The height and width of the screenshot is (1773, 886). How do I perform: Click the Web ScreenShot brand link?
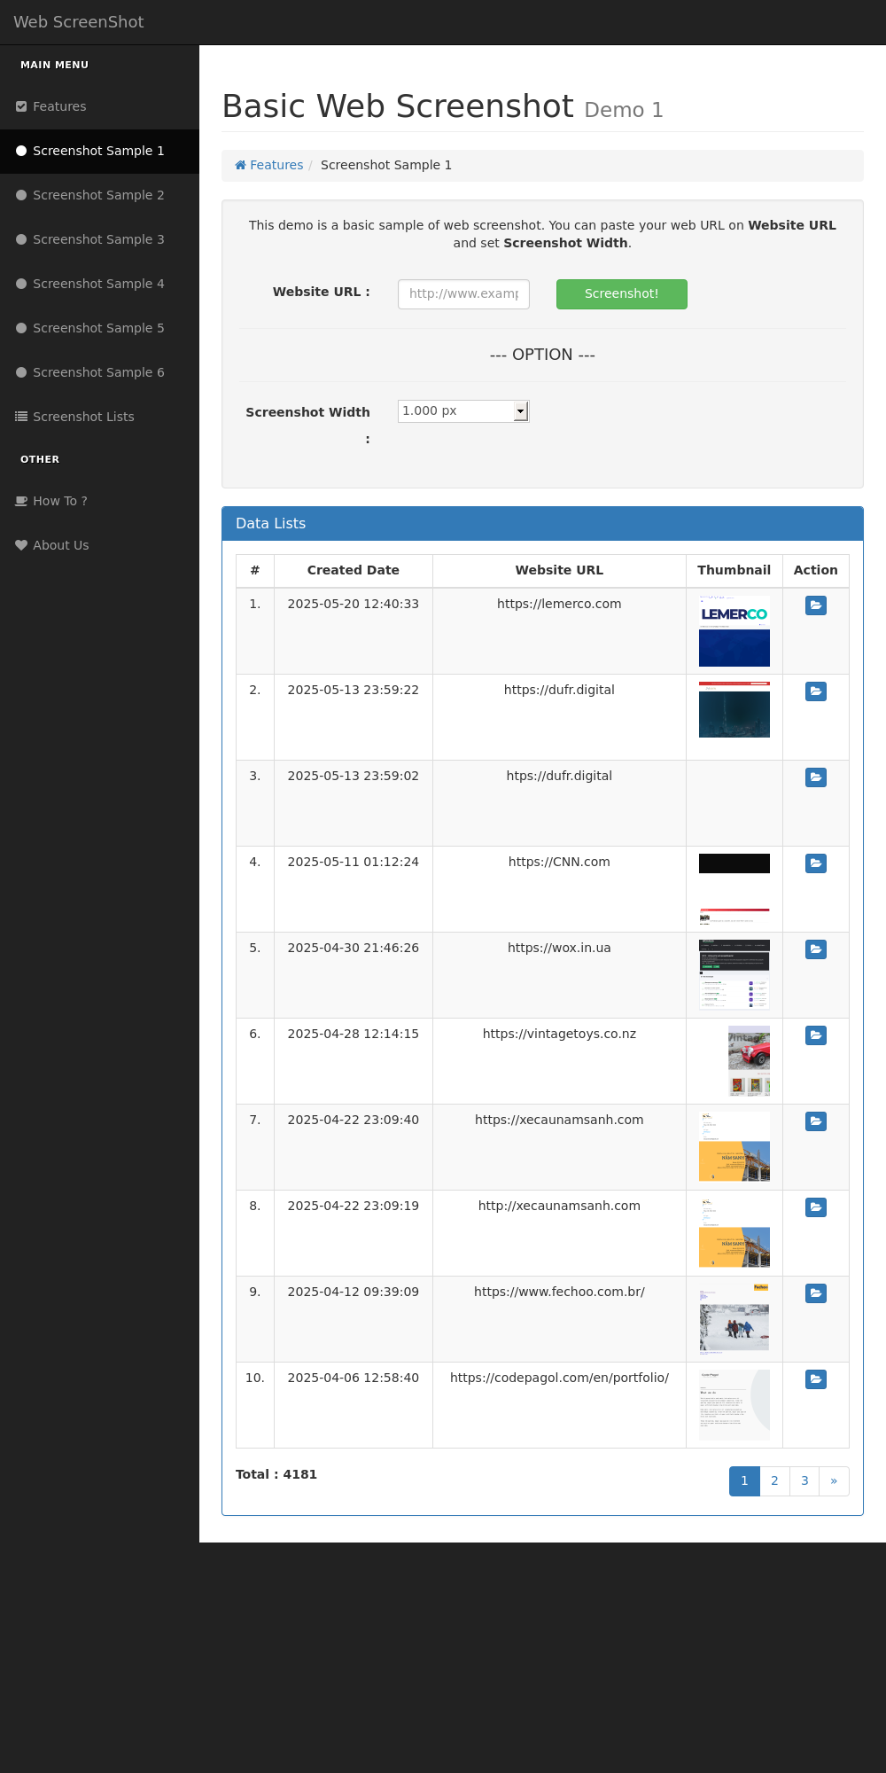(x=79, y=22)
